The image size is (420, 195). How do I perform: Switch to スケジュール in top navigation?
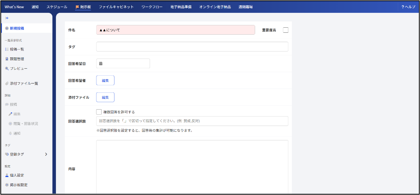57,7
